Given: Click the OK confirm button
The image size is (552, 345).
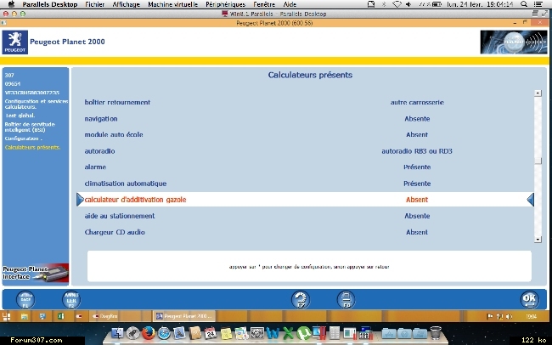Looking at the screenshot, I should point(529,300).
